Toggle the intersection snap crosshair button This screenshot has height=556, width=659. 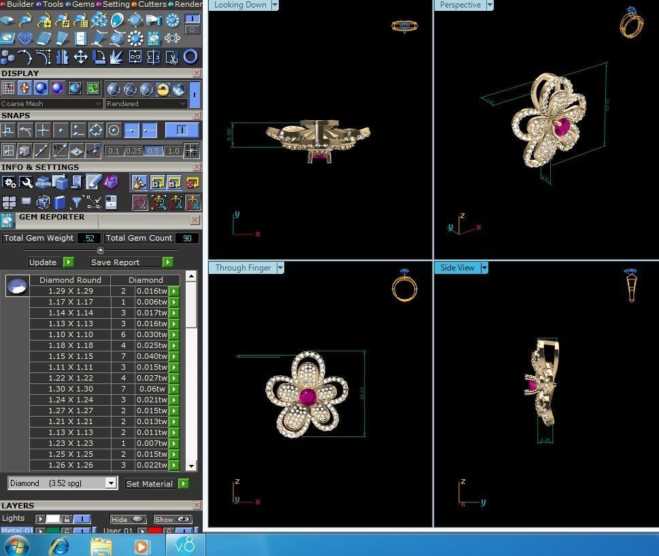coord(43,131)
